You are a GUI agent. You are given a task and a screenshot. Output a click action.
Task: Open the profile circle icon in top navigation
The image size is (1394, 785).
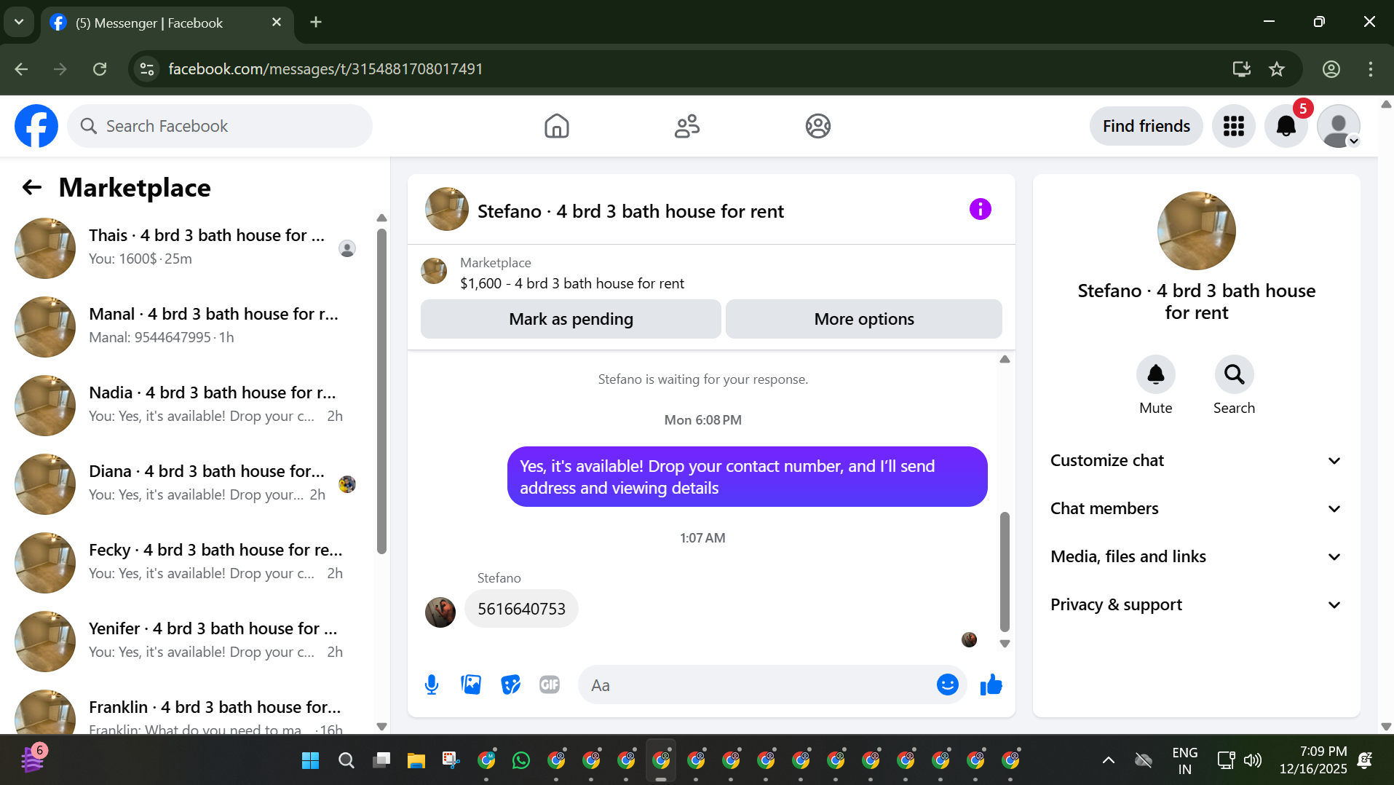click(x=818, y=126)
